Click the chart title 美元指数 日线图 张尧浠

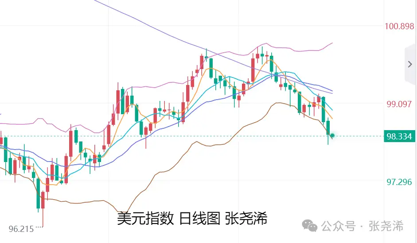click(x=192, y=218)
